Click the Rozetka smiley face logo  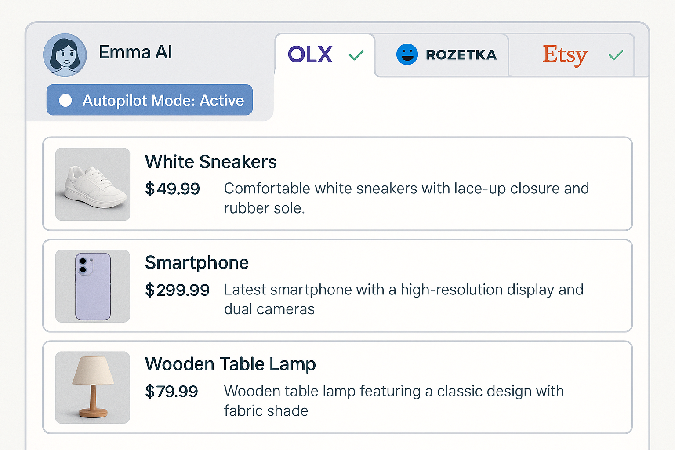point(407,54)
